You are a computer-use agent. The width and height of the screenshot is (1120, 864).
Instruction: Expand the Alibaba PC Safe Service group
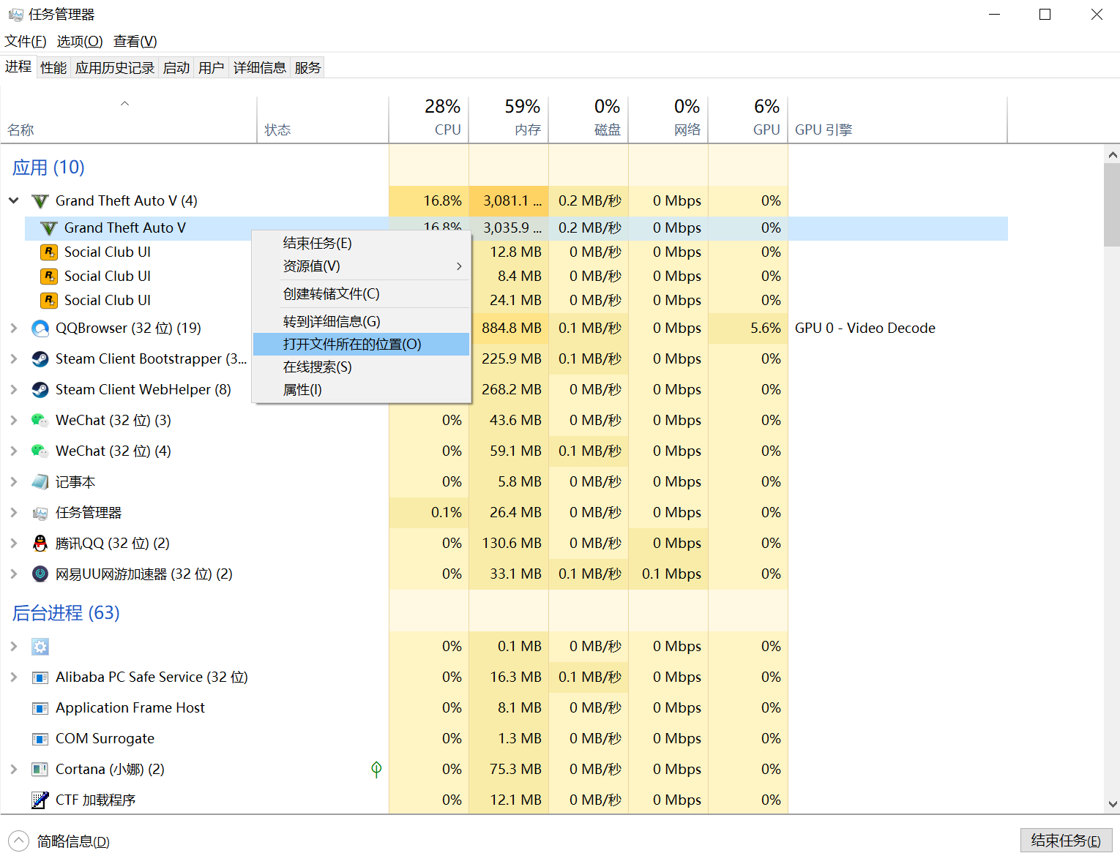pos(14,677)
